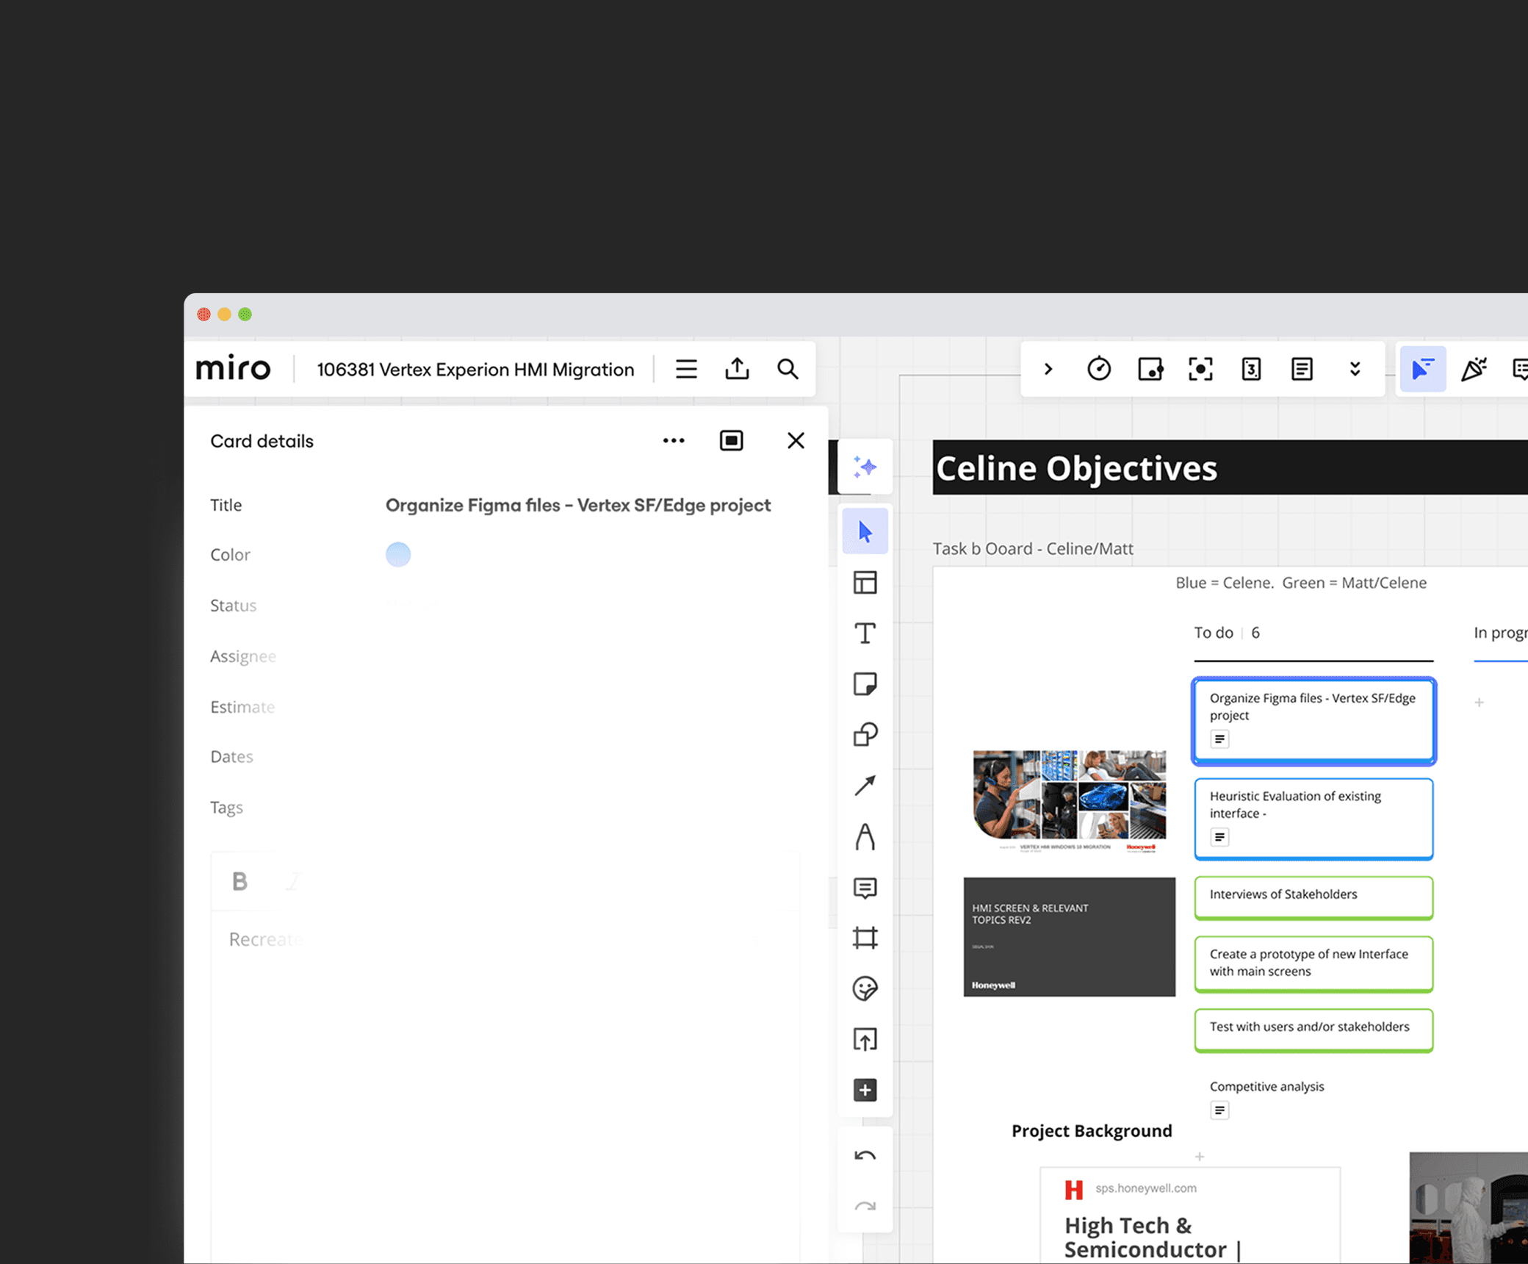1528x1264 pixels.
Task: Select the Text tool
Action: point(865,633)
